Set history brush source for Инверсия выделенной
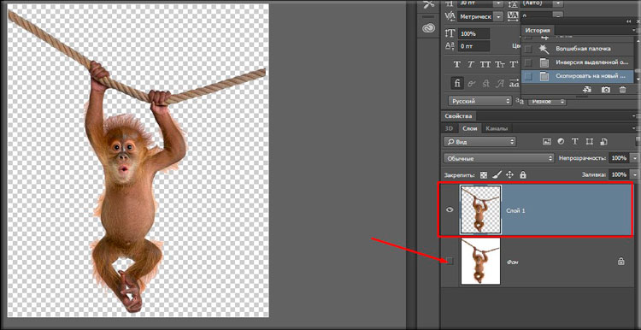 [x=528, y=62]
